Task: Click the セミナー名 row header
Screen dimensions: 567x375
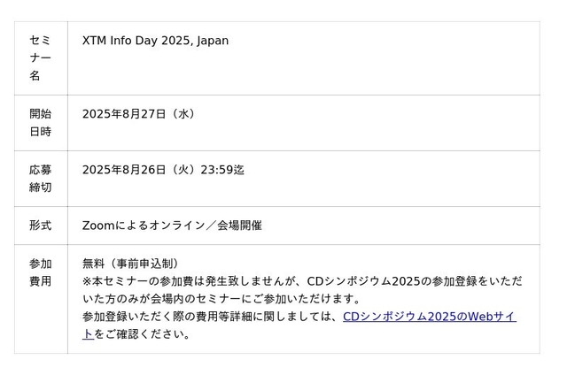Action: click(x=40, y=57)
